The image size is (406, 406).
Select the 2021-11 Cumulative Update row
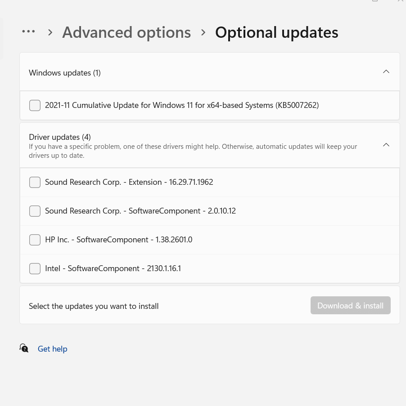tap(182, 105)
